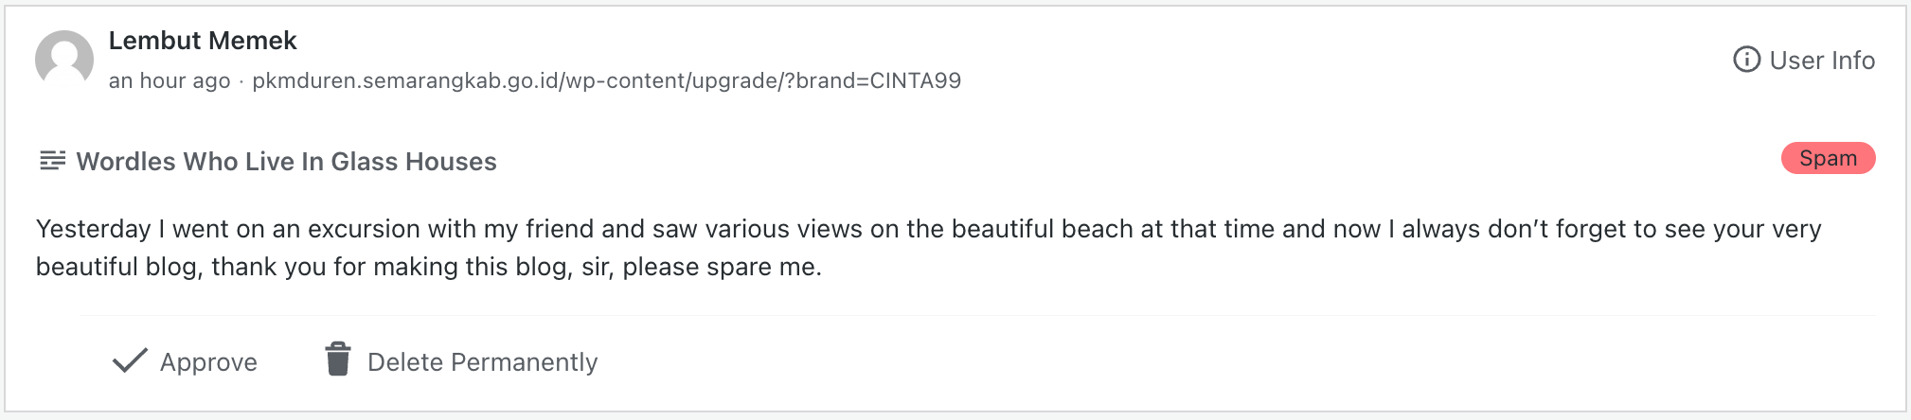The image size is (1911, 420).
Task: Click the trash can icon
Action: (x=338, y=359)
